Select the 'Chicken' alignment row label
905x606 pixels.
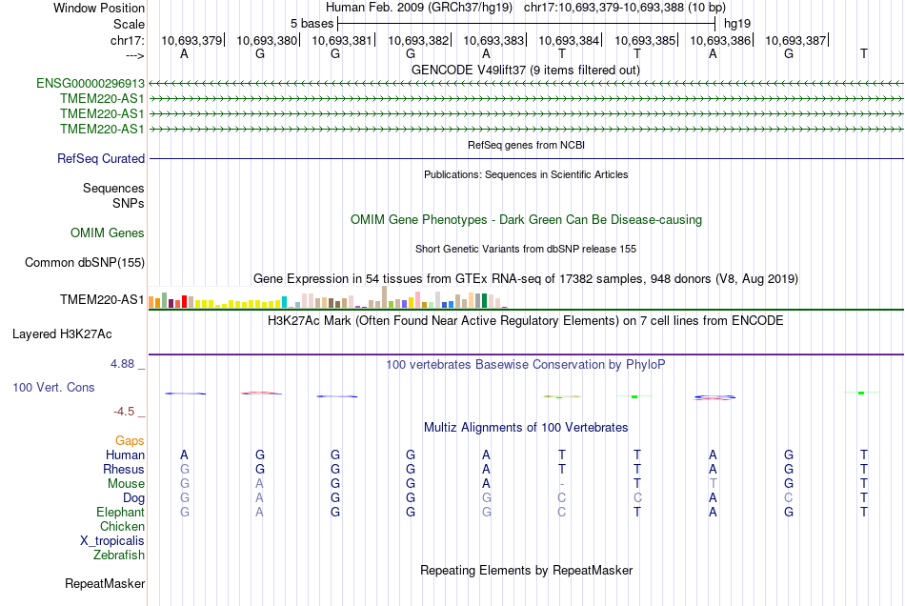pos(122,526)
